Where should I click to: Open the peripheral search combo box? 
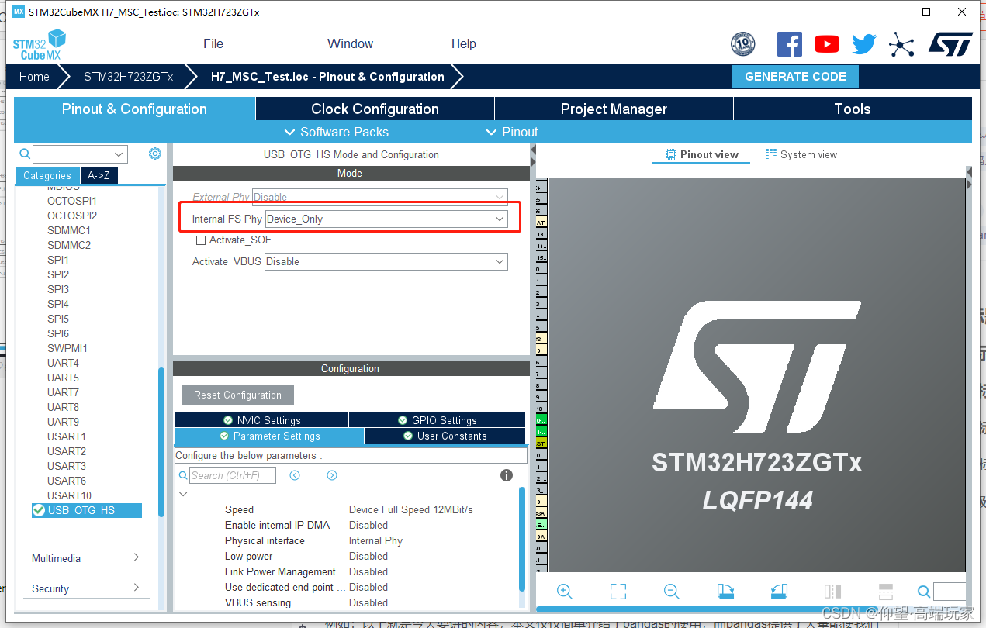tap(80, 154)
